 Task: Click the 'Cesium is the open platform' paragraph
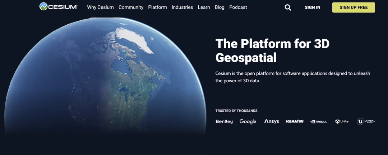tap(293, 77)
